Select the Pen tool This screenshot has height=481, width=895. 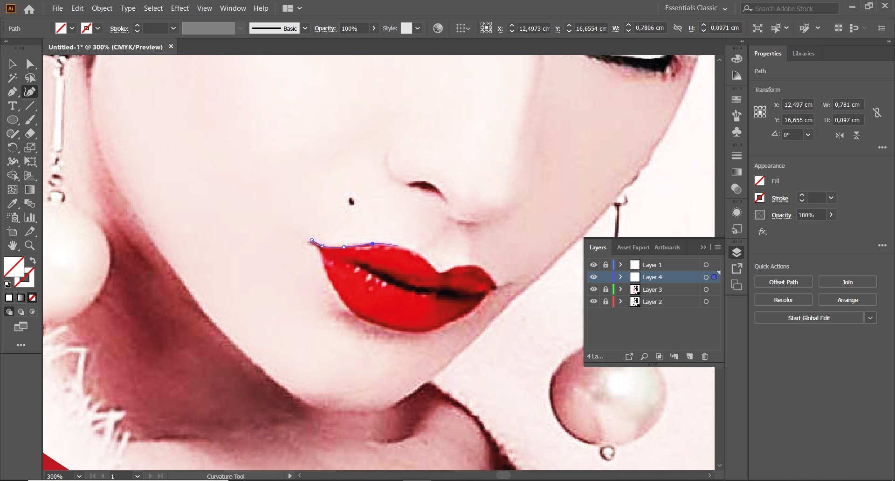pos(13,92)
